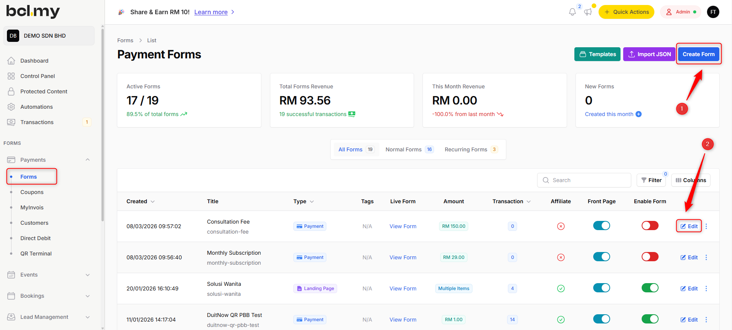
Task: Click the sidebar vertical scrollbar
Action: [102, 123]
